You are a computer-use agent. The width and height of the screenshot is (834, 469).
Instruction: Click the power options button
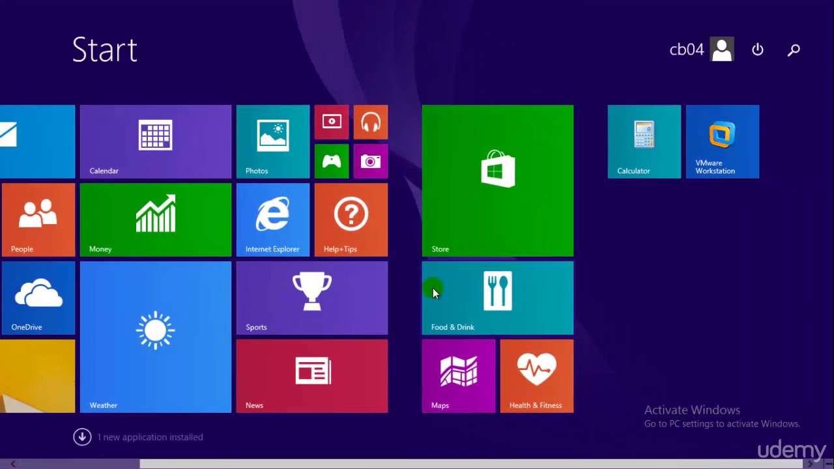coord(758,50)
